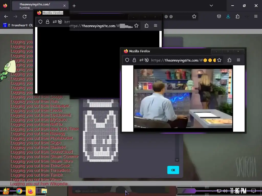The width and height of the screenshot is (262, 196).
Task: Click cyan OK button in dialog
Action: (x=173, y=170)
